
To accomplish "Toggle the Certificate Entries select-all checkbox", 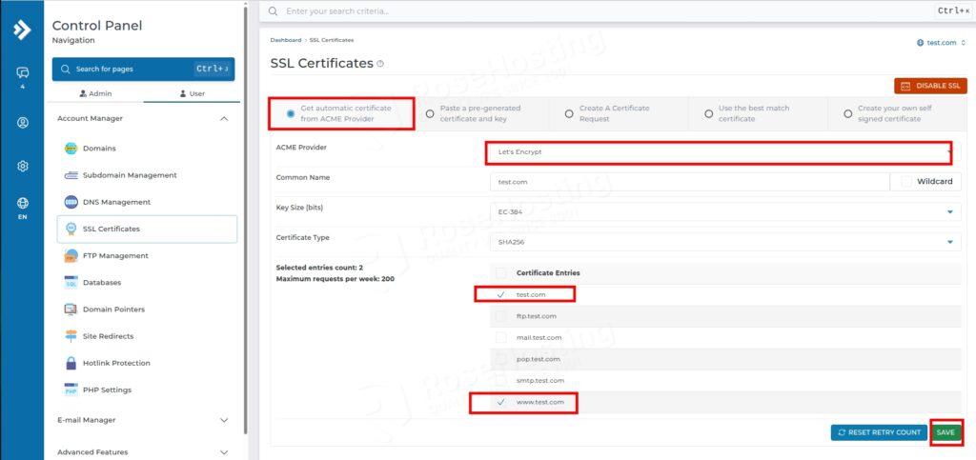I will 501,273.
